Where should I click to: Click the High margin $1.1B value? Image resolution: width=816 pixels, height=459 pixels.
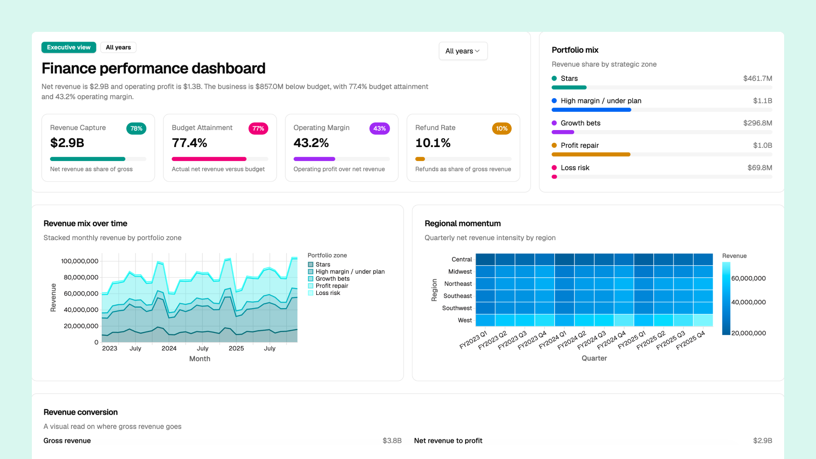coord(762,101)
